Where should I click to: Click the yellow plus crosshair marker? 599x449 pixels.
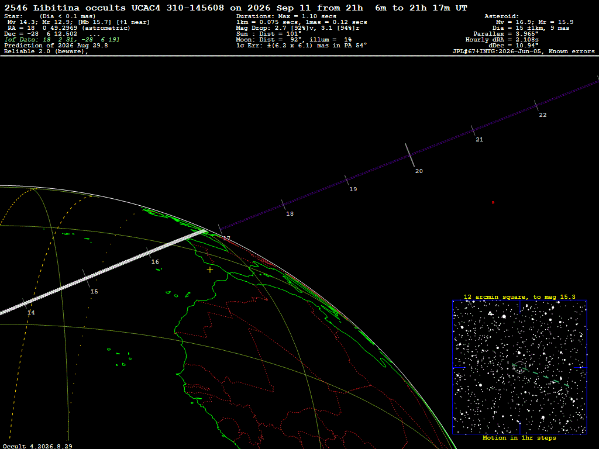(210, 270)
